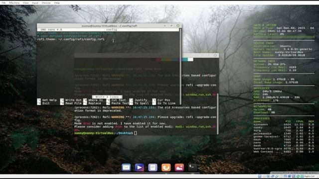Click the 'Cut Text' nano shortcut

point(116,100)
